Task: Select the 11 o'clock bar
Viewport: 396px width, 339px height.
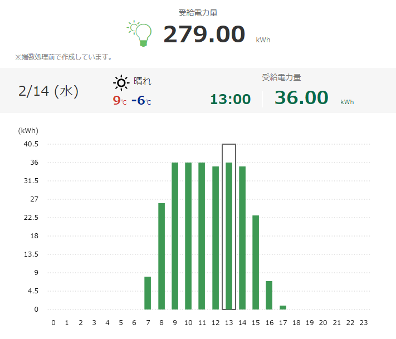Action: [202, 236]
